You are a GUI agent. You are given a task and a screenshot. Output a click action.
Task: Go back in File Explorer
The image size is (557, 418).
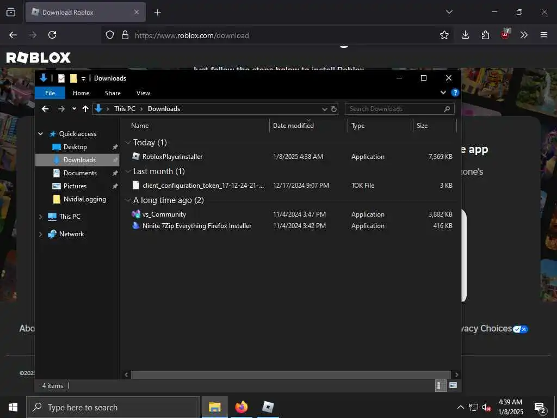pos(45,109)
